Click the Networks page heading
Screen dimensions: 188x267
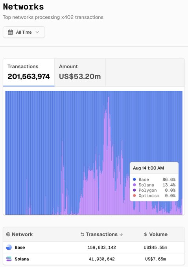coord(23,7)
